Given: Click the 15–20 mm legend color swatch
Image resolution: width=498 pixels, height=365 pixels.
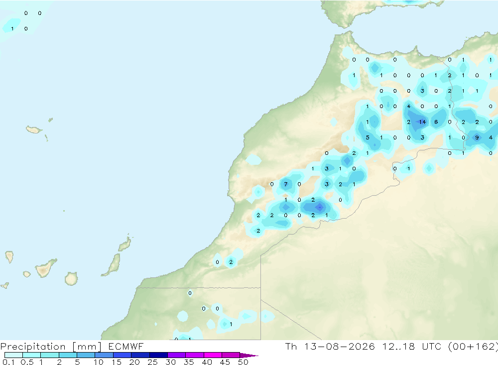Looking at the screenshot, I should click(122, 355).
